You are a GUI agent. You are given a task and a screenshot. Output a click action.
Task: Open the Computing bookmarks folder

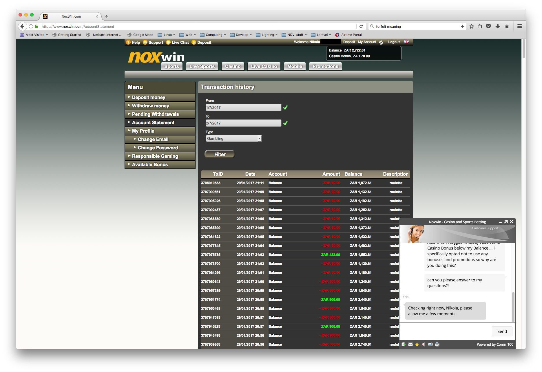tap(213, 35)
